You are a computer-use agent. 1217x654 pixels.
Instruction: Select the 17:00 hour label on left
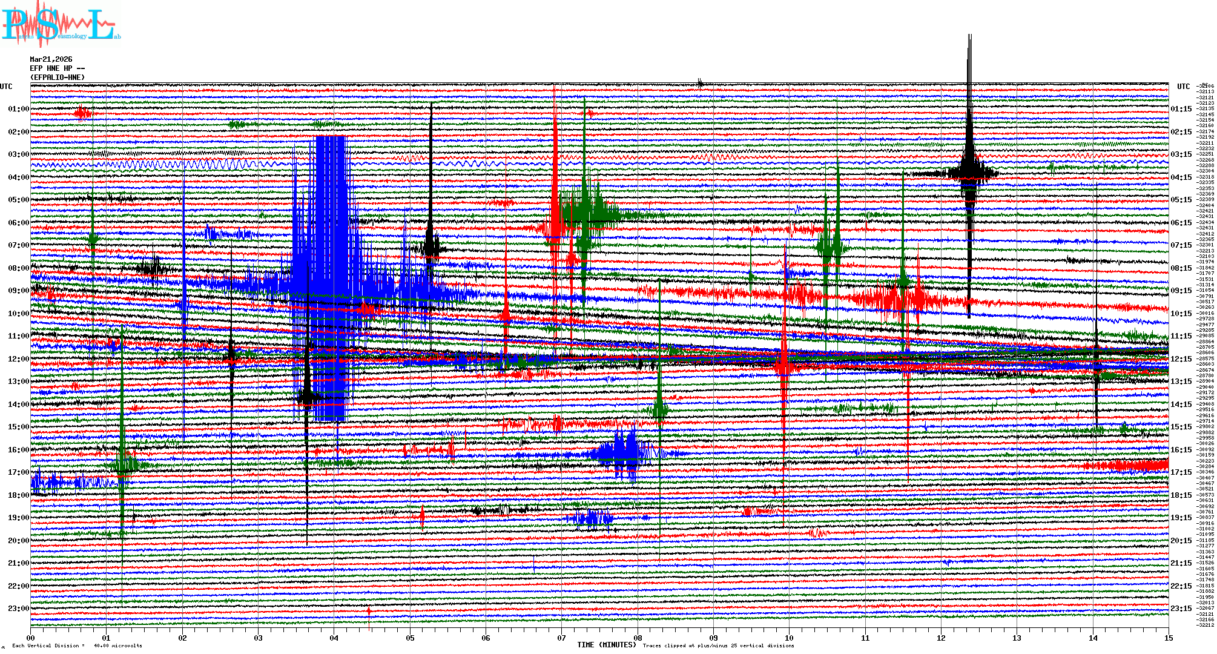point(18,472)
